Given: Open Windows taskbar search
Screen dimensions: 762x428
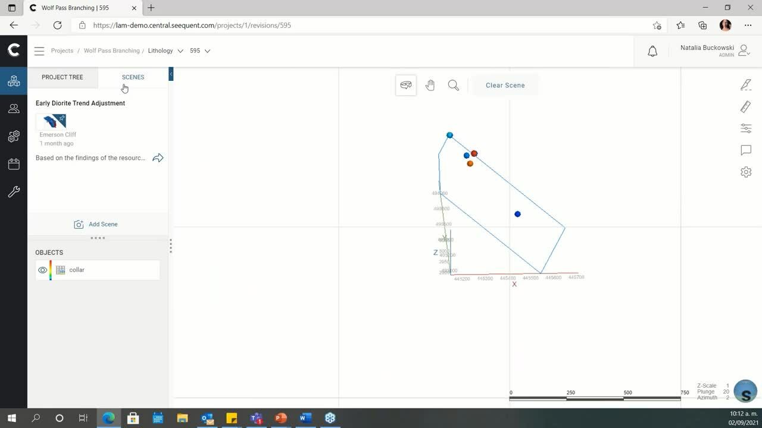Looking at the screenshot, I should click(x=36, y=418).
